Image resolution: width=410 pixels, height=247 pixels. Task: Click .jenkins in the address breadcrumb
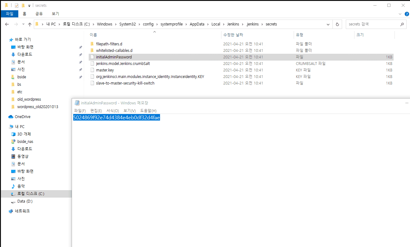pyautogui.click(x=252, y=24)
